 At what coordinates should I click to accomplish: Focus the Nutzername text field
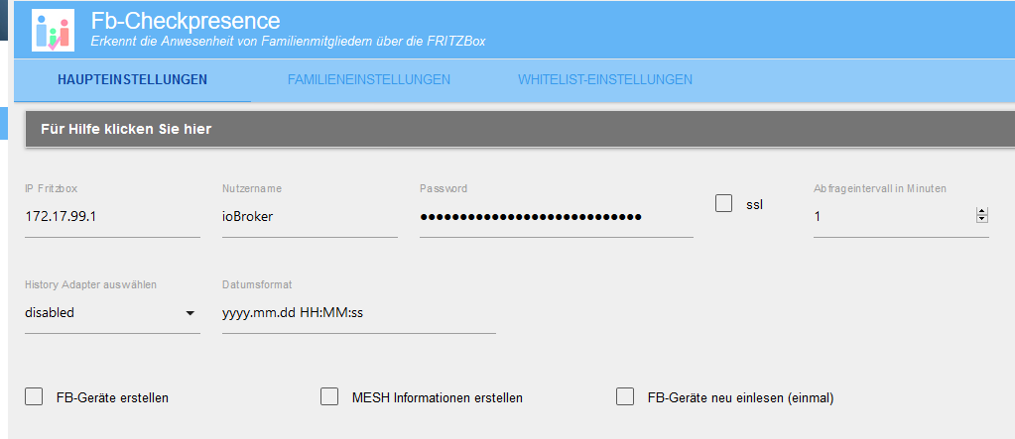pyautogui.click(x=309, y=217)
